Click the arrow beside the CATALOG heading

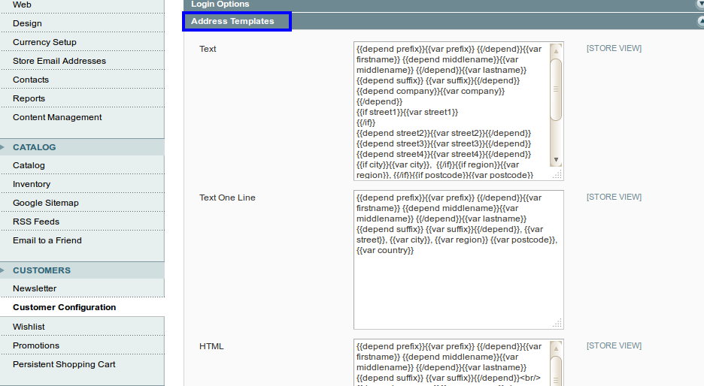(4, 147)
